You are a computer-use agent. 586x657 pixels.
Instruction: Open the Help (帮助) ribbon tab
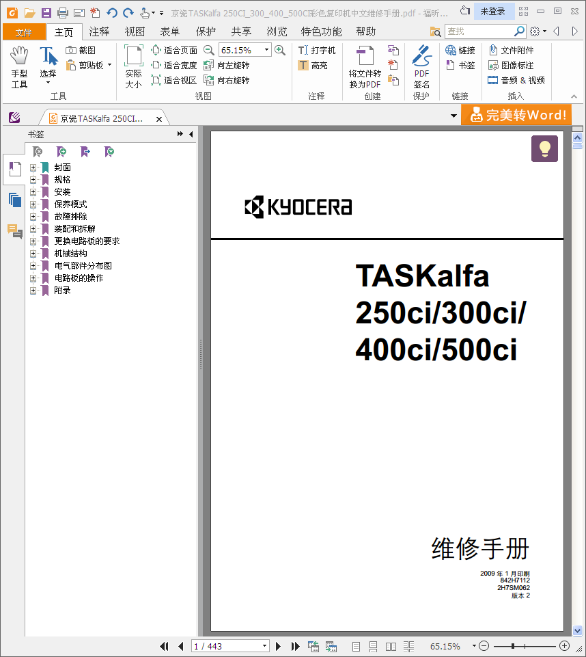point(366,32)
